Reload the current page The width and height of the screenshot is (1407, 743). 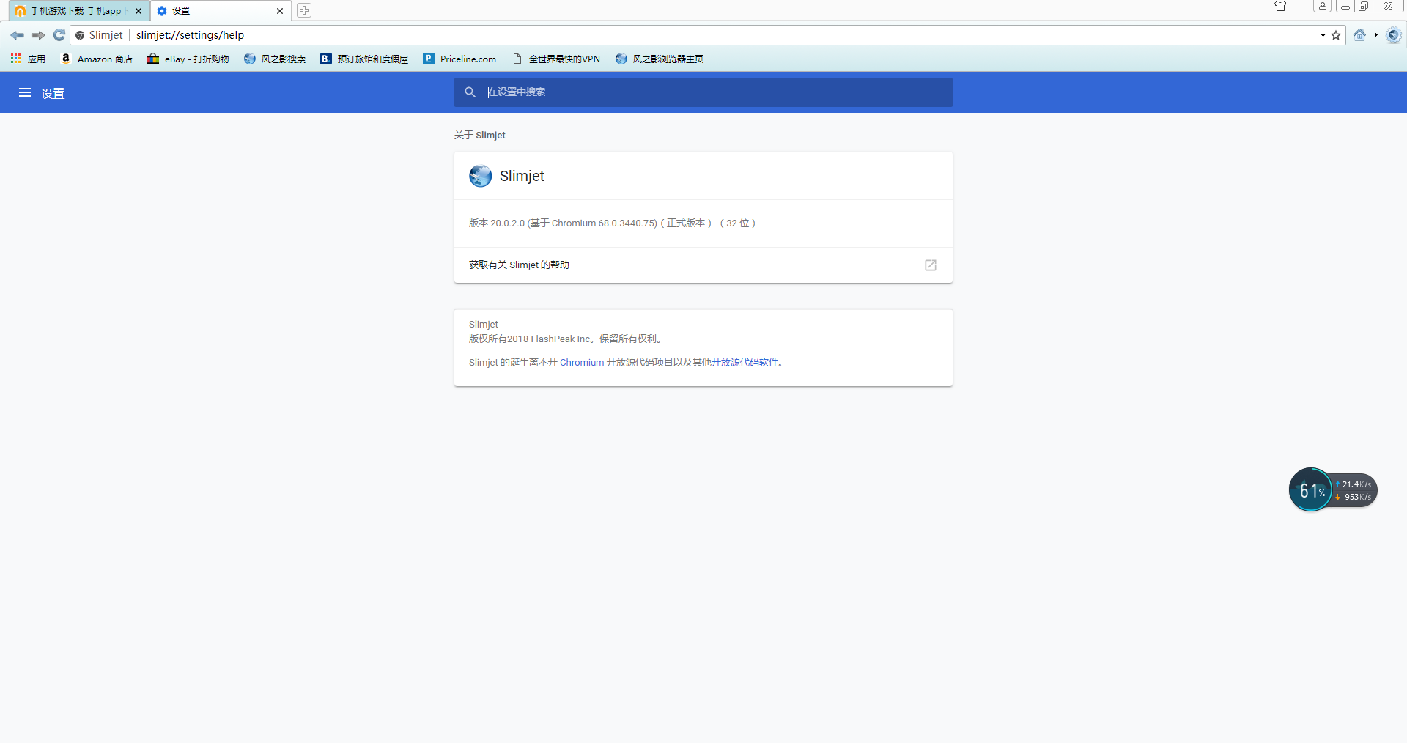point(59,35)
